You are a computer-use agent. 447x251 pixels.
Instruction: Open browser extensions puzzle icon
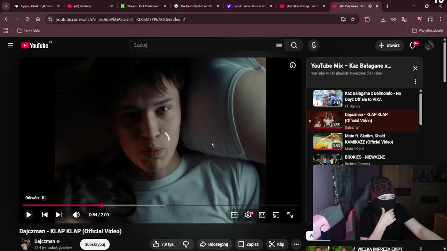tap(367, 19)
